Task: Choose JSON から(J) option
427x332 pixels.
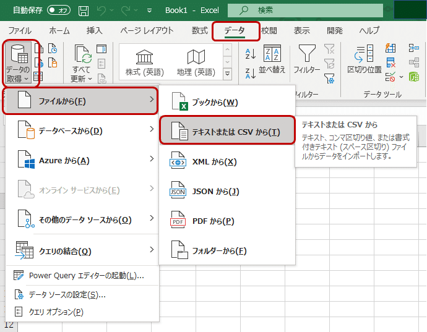Action: 227,191
